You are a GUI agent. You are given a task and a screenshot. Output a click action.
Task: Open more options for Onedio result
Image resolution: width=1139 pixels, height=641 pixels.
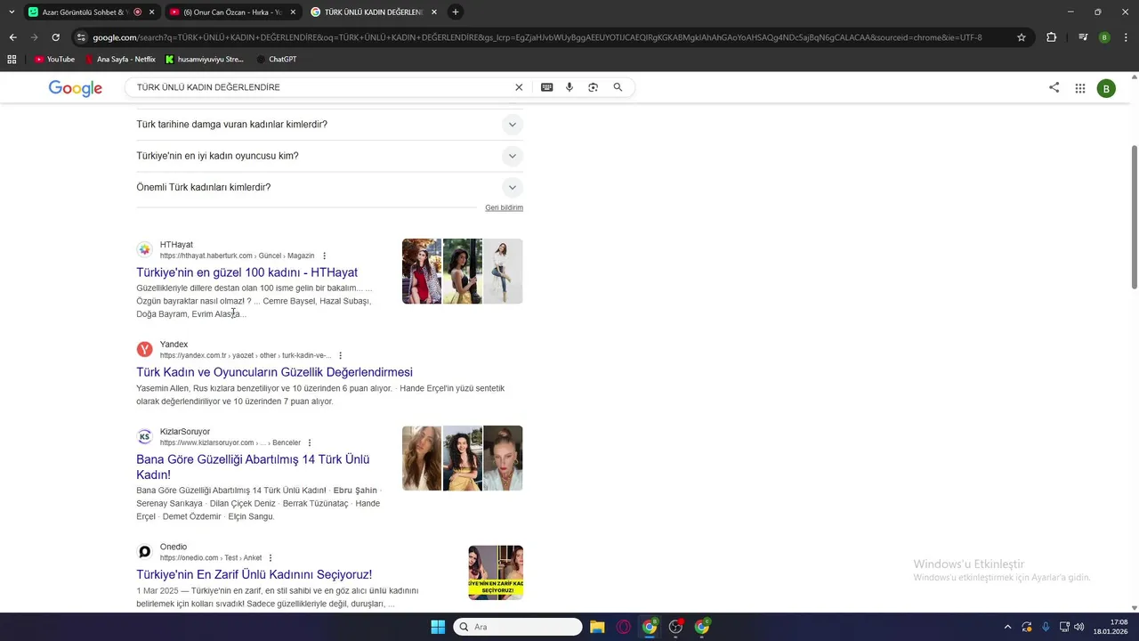coord(271,558)
